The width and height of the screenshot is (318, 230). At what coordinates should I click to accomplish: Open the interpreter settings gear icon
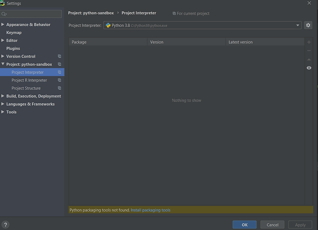pyautogui.click(x=308, y=25)
